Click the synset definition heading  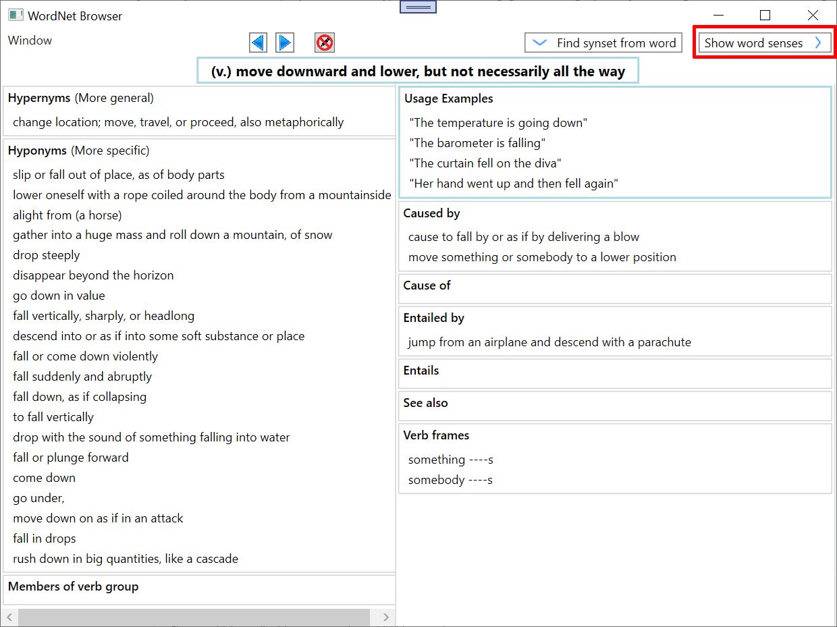418,71
